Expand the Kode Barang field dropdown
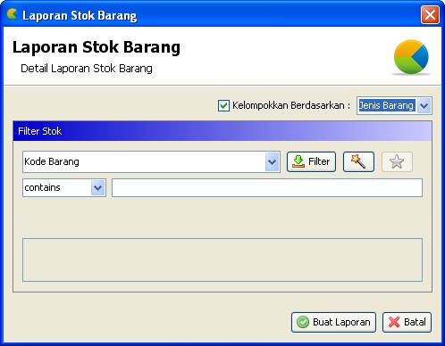 [272, 162]
